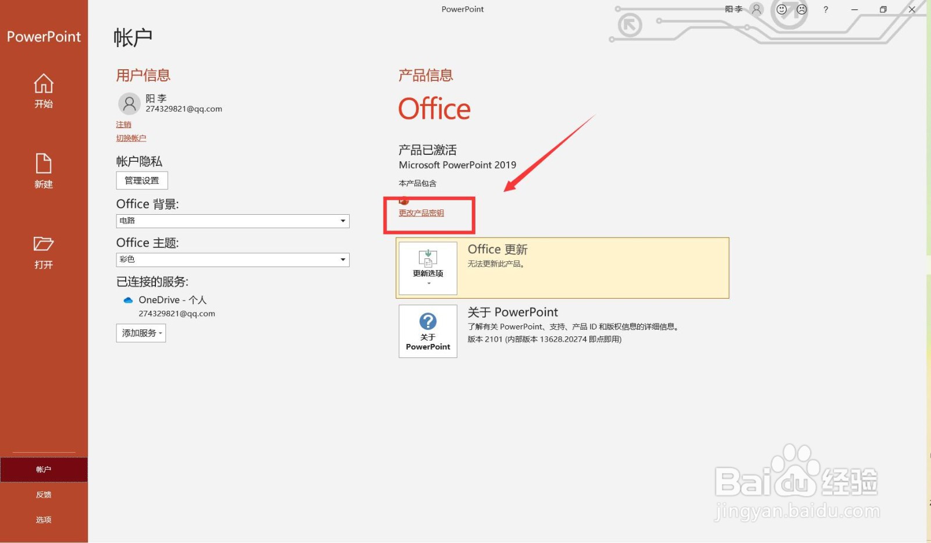Click the user avatar beside 阳 李 name
931x543 pixels.
point(129,104)
